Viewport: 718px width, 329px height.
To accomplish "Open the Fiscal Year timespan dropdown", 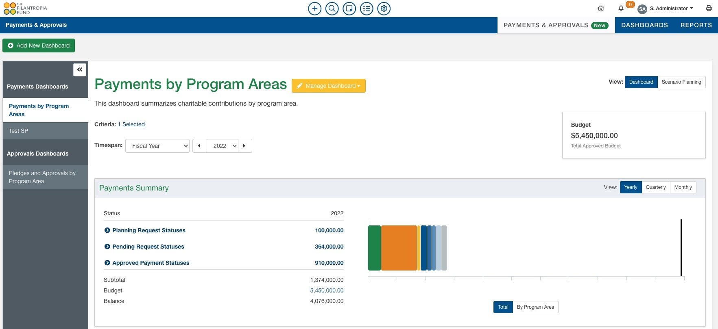I will click(x=157, y=146).
